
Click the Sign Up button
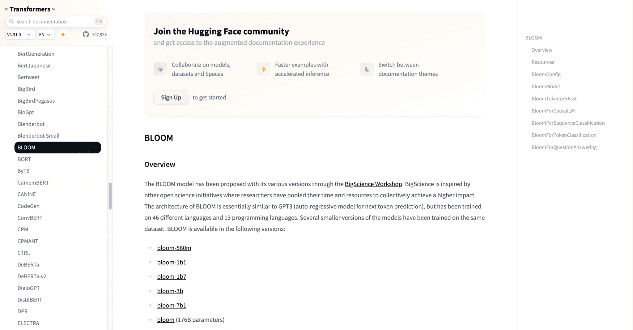(x=171, y=97)
